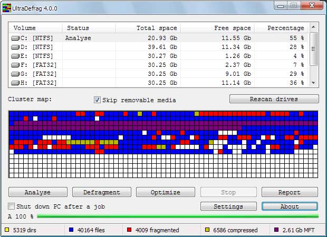Click the 6586 compressed status entry

235,230
